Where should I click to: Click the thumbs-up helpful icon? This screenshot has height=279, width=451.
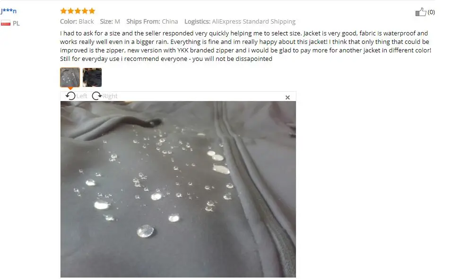(421, 12)
